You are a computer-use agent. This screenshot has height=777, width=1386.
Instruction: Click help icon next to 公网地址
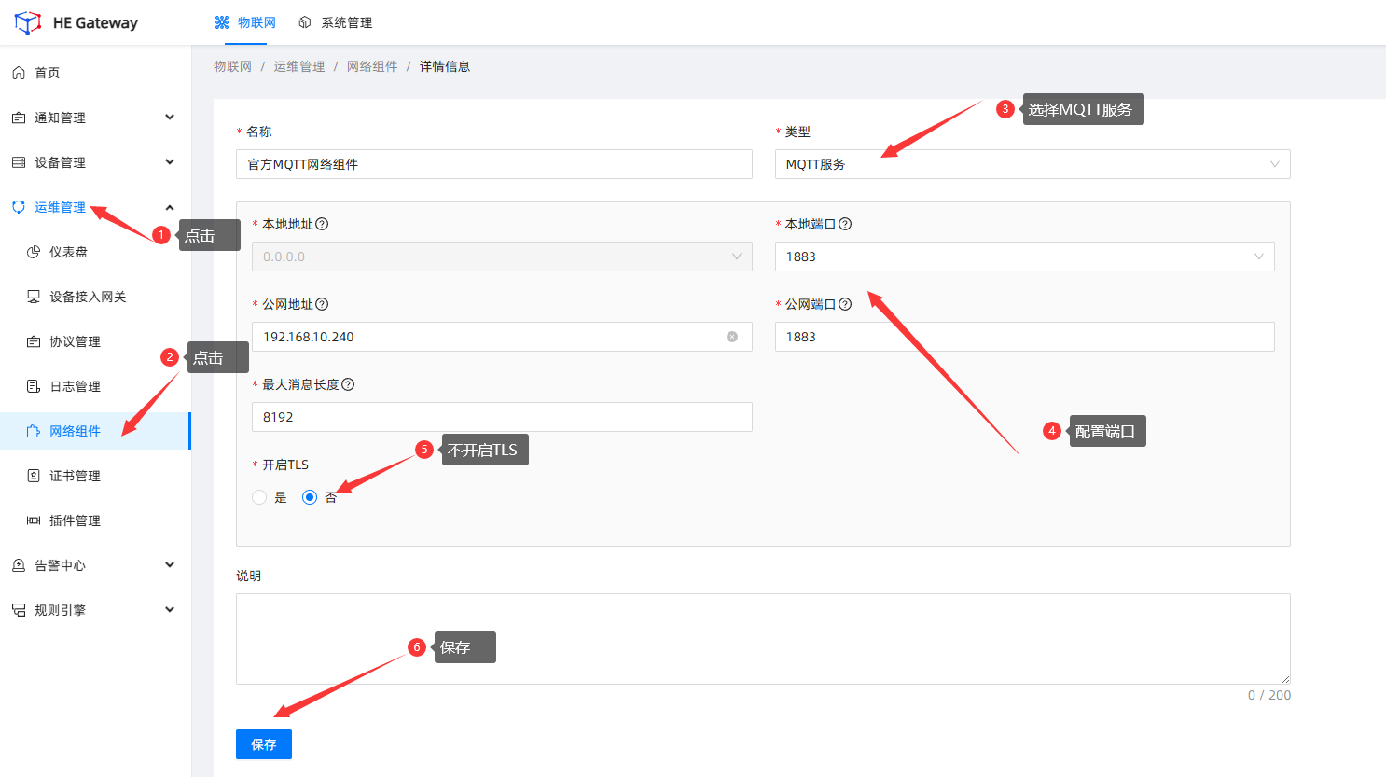point(322,304)
